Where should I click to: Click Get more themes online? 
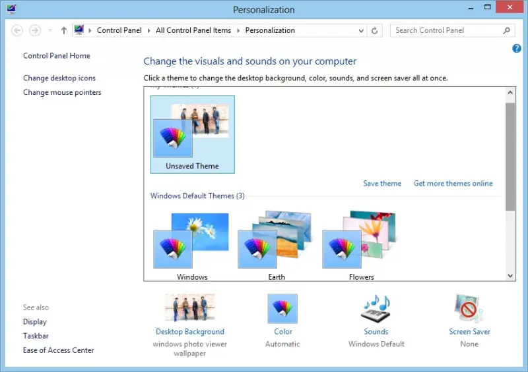pyautogui.click(x=453, y=184)
